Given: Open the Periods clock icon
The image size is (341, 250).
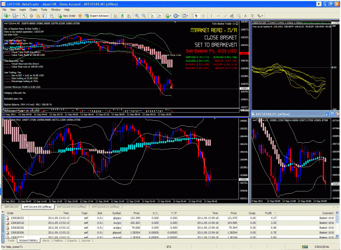Looking at the screenshot, I should 175,16.
